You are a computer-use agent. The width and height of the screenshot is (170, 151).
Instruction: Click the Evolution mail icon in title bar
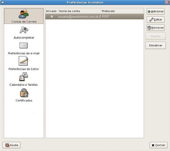click(x=3, y=2)
